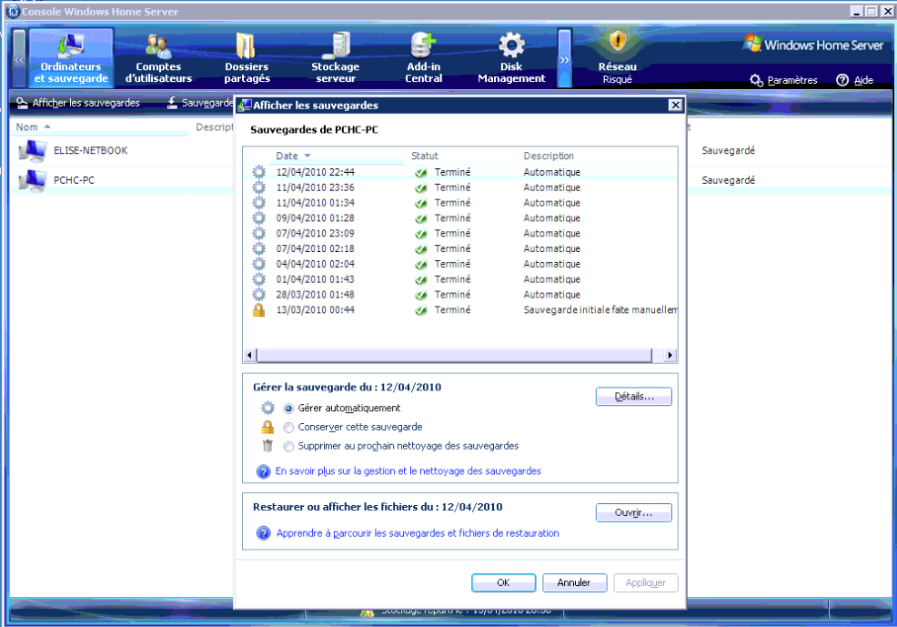The height and width of the screenshot is (627, 897).
Task: Open Détails of the selected backup
Action: point(634,397)
